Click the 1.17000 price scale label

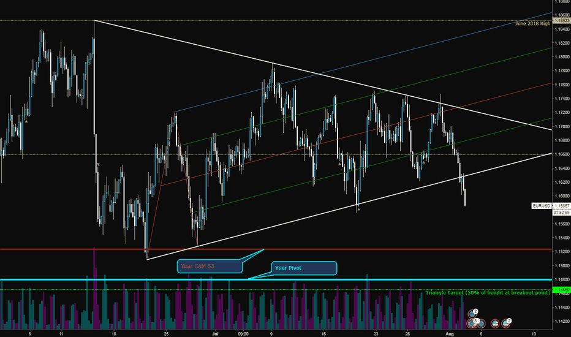point(562,127)
